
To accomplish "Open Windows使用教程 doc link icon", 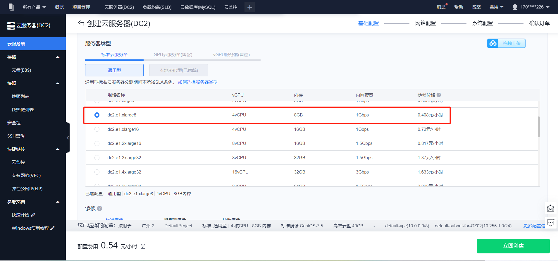I will (x=53, y=228).
